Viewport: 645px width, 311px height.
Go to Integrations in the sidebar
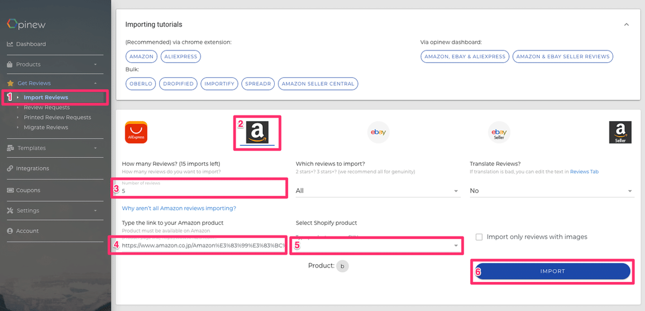coord(32,168)
